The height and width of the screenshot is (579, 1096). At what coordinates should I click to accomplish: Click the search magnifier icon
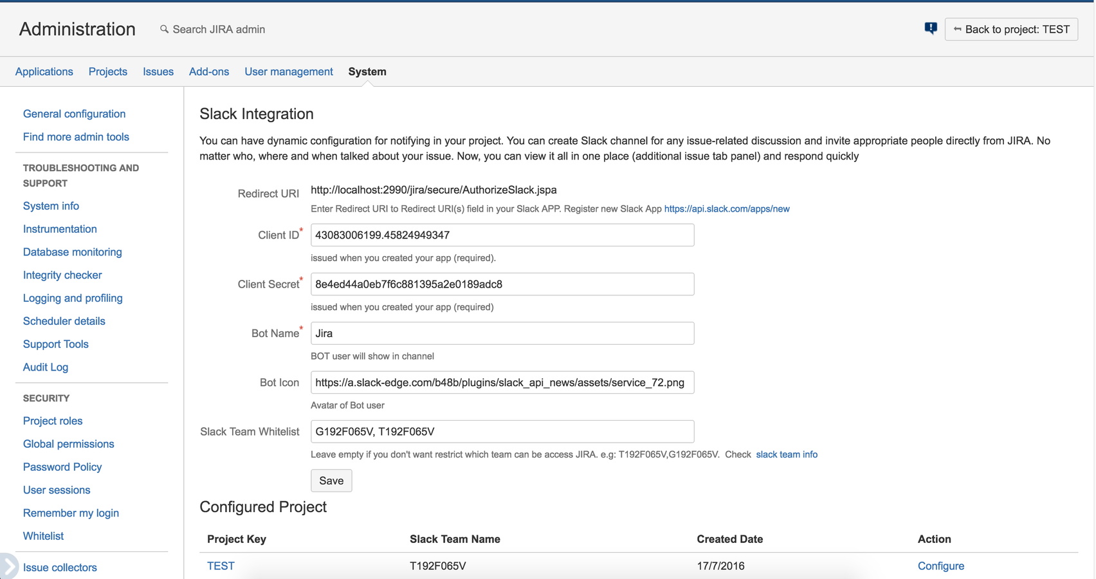[x=165, y=29]
